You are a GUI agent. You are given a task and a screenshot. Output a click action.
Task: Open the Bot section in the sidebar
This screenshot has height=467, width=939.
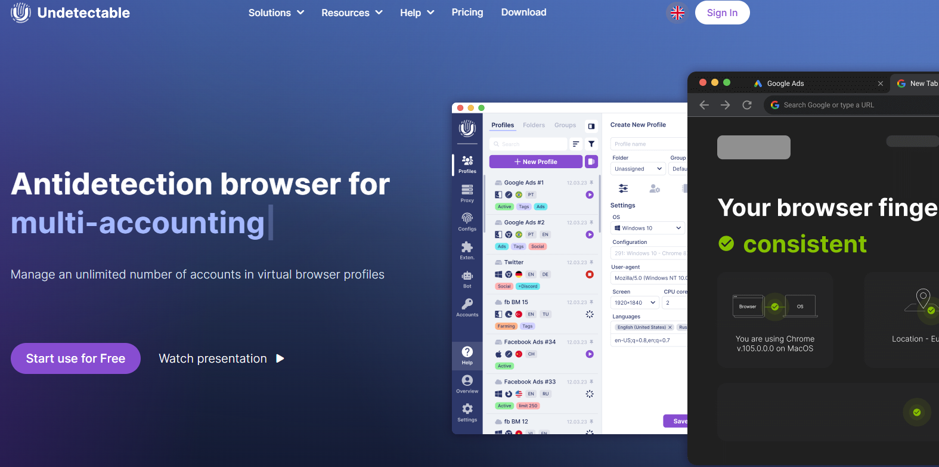[467, 279]
